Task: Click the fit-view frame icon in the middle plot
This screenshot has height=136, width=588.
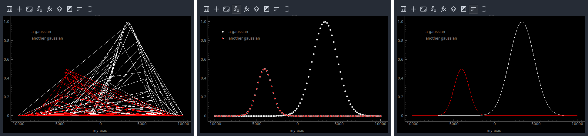Action: 226,9
